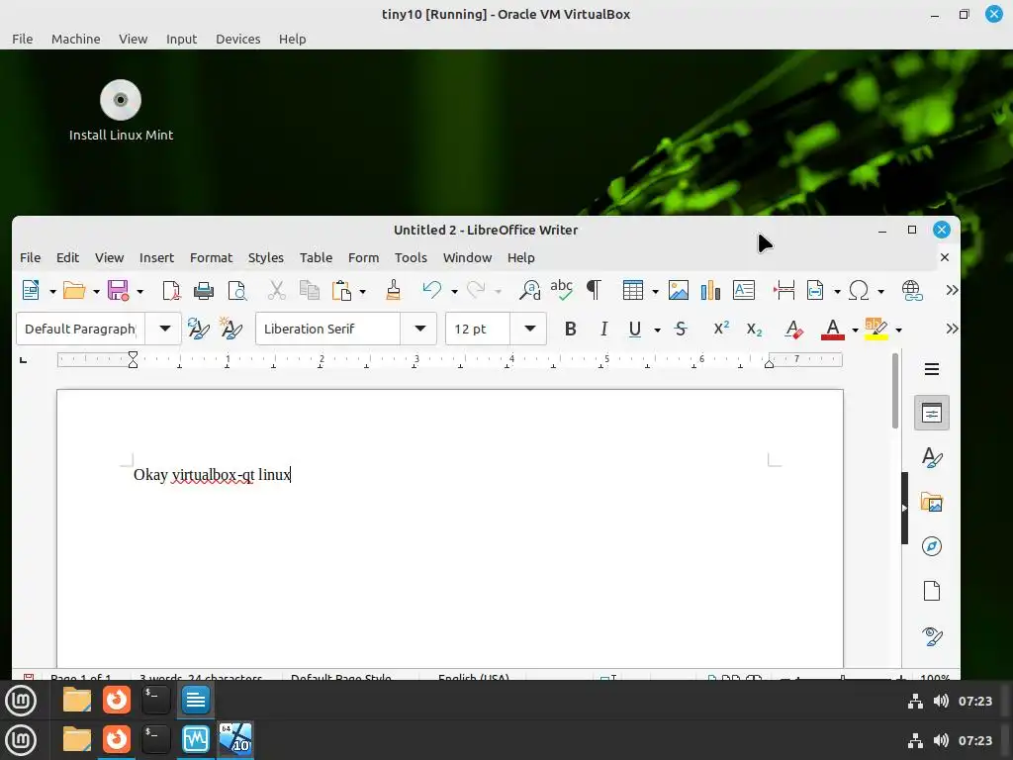Insert a table with the table icon
The image size is (1013, 760).
click(632, 290)
